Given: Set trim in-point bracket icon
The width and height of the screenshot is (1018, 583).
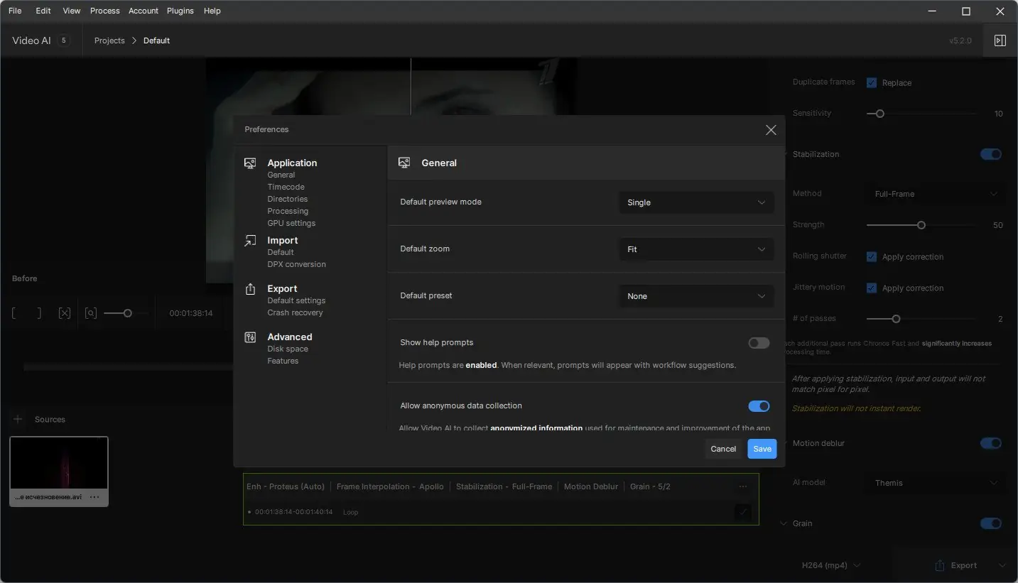Looking at the screenshot, I should click(14, 313).
